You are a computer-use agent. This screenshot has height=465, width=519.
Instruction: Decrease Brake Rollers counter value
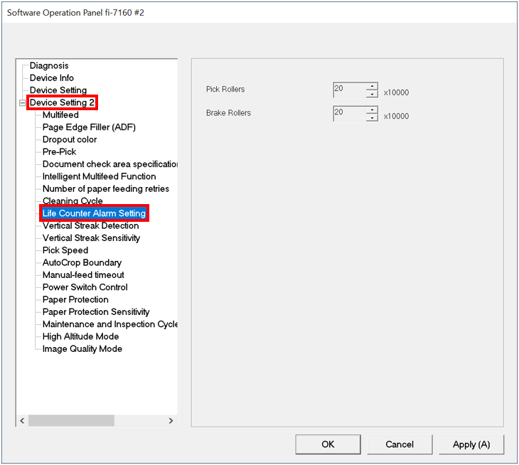coord(372,117)
